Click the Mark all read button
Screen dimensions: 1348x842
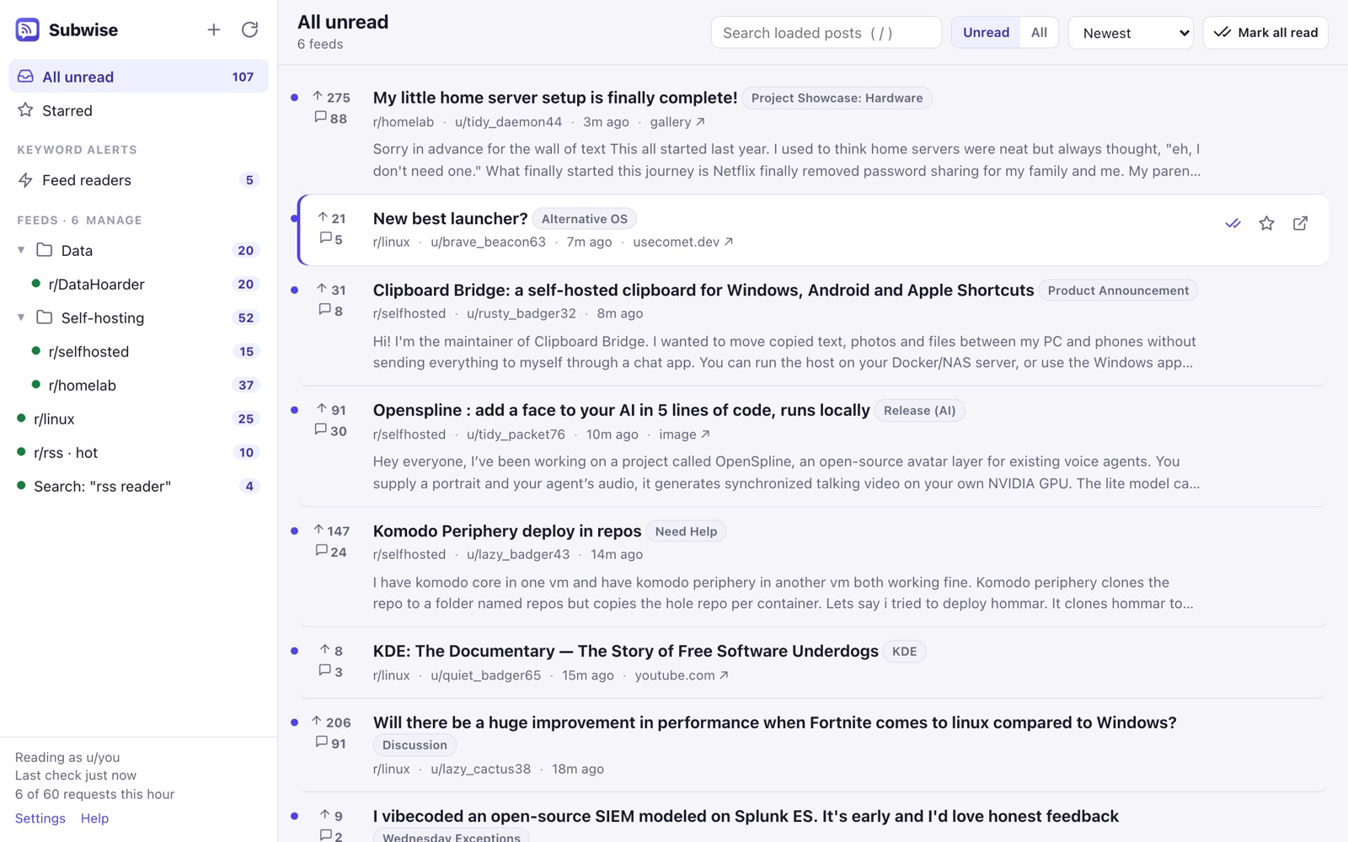tap(1265, 33)
